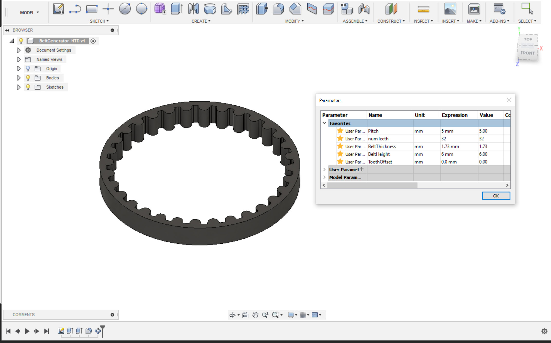Open the ASSEMBLE menu
The image size is (551, 343).
[x=355, y=21]
